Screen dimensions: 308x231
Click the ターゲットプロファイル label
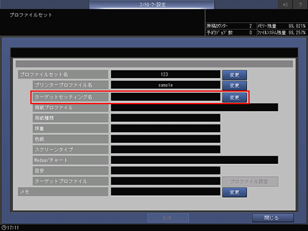click(x=70, y=181)
